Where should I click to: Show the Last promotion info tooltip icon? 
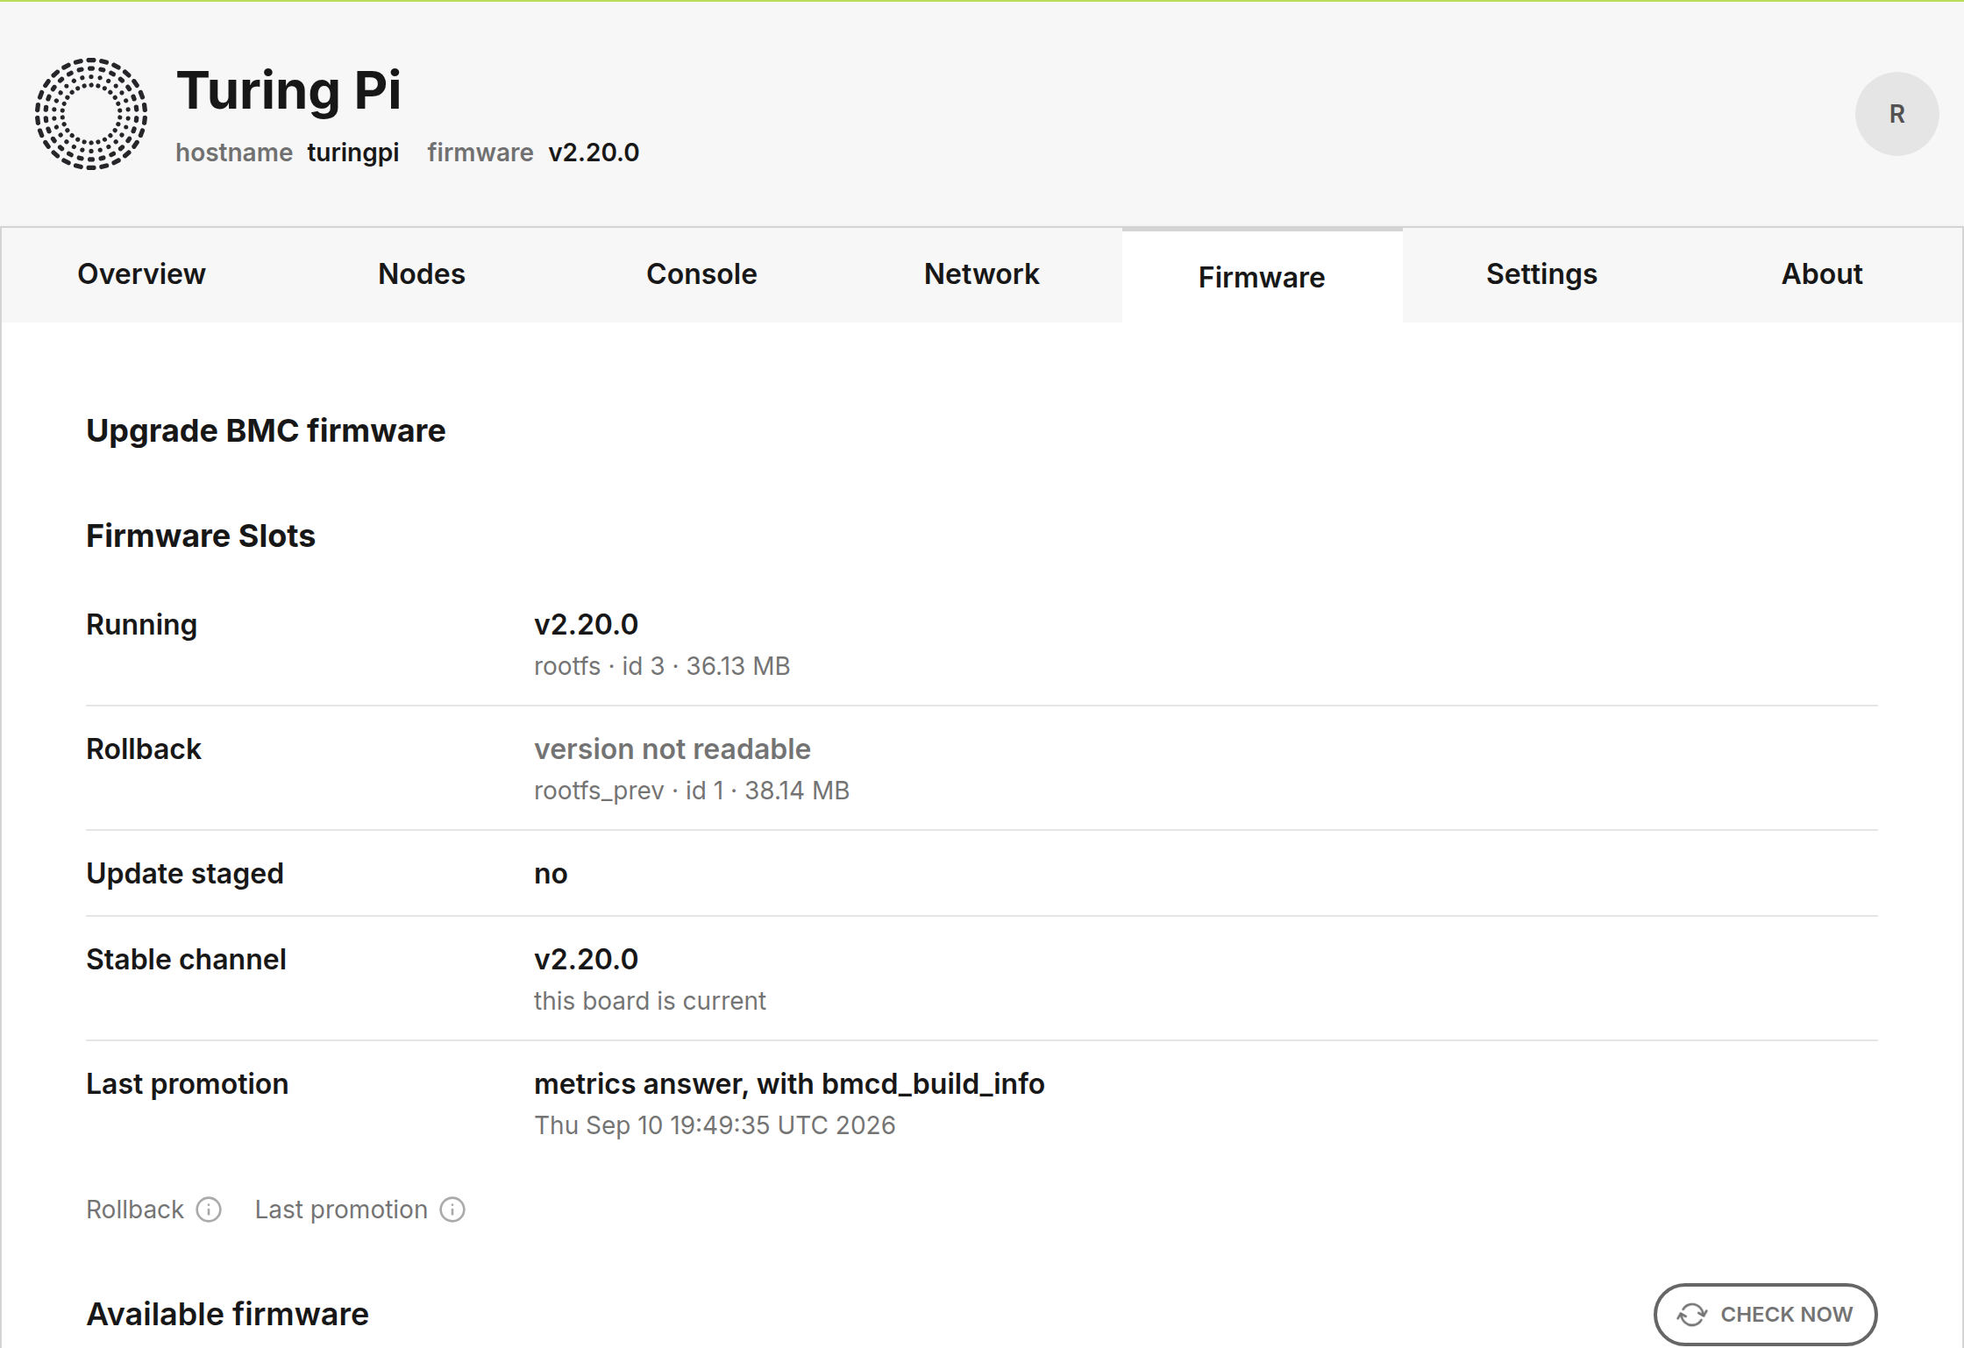point(452,1210)
